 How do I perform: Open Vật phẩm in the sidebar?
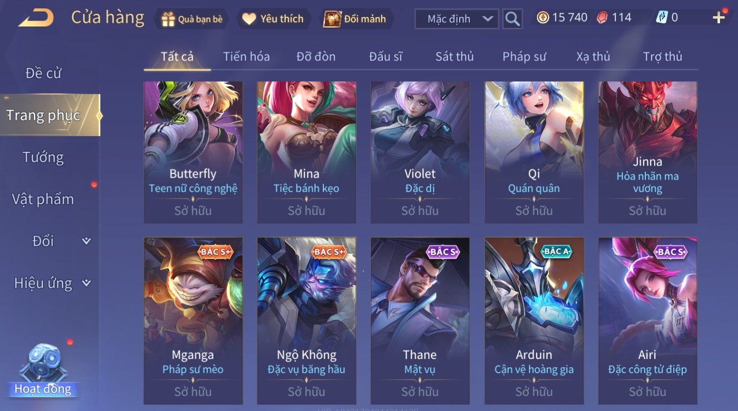coord(43,199)
